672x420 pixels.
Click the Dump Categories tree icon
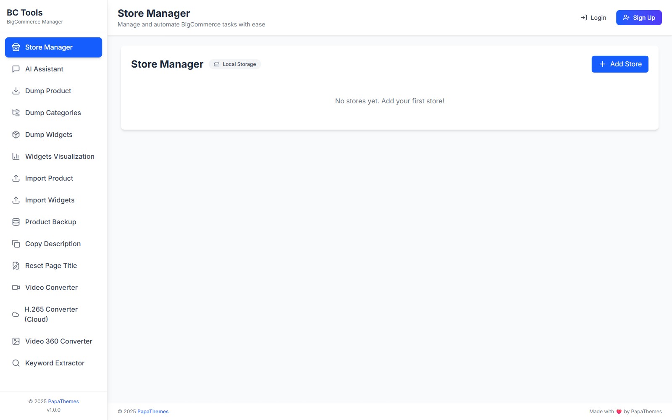pyautogui.click(x=16, y=113)
